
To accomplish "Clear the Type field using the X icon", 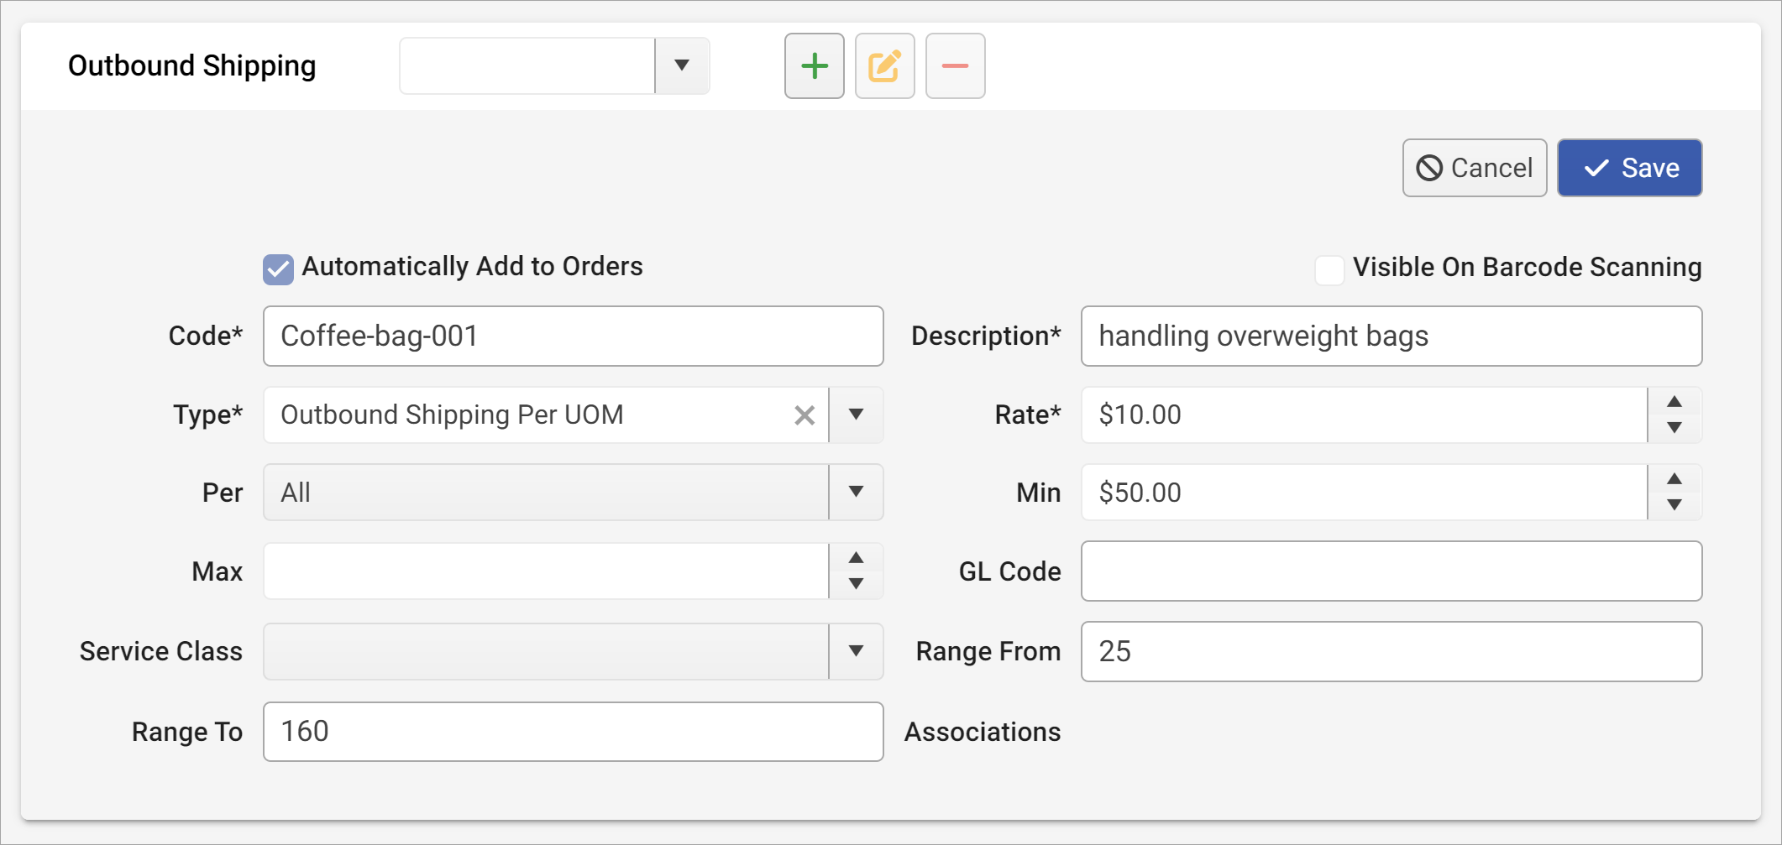I will (805, 415).
